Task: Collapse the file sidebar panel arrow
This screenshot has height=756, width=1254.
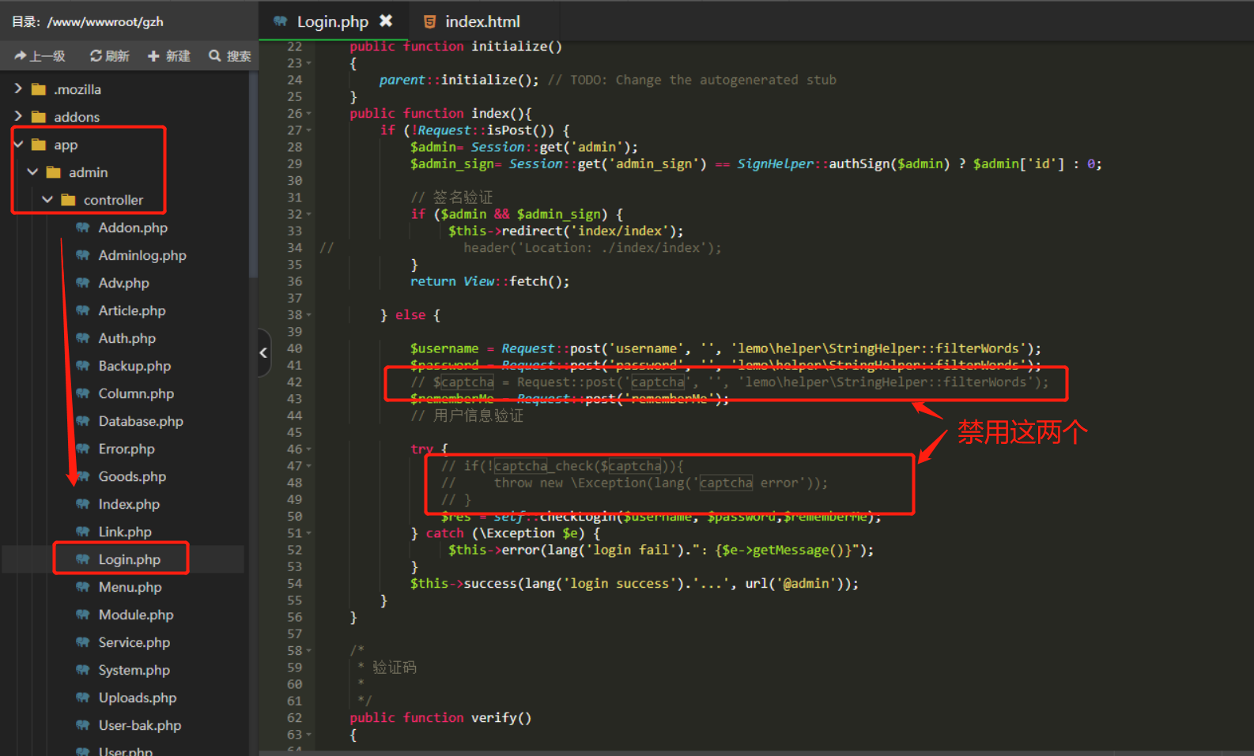Action: click(263, 352)
